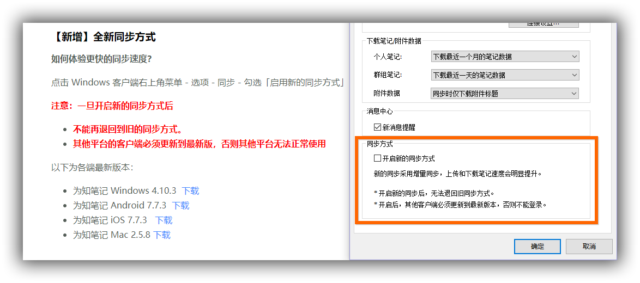
Task: Open 下载 link for 为知笔记 Mac 2.5.8
Action: pos(161,235)
